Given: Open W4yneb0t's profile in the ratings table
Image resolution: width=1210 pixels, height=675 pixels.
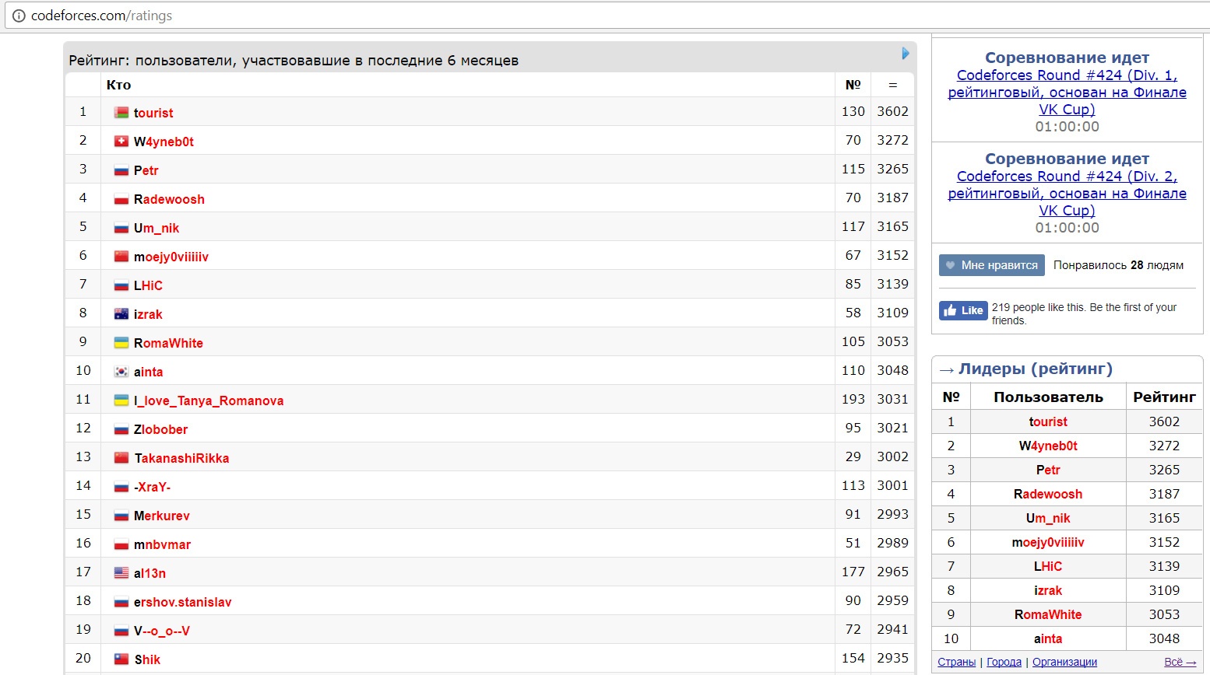Looking at the screenshot, I should tap(164, 142).
